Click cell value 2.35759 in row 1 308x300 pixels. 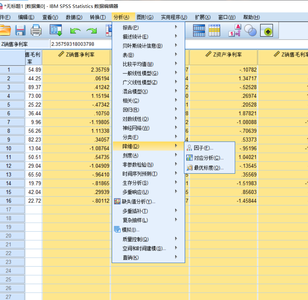[x=76, y=70]
